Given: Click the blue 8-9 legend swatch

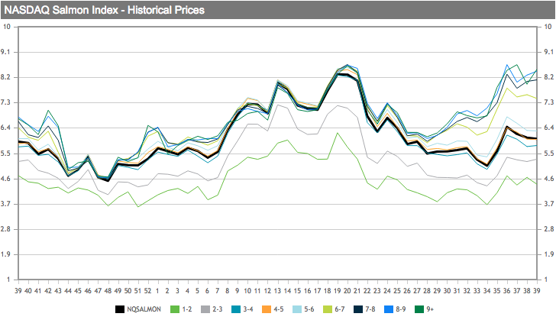Looking at the screenshot, I should [x=389, y=309].
